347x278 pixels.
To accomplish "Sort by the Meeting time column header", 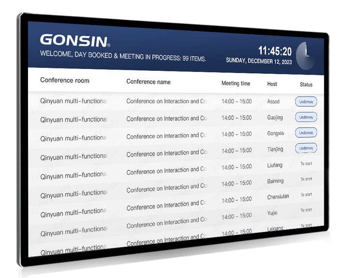I will click(236, 83).
